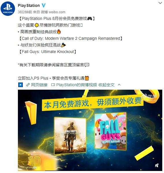The height and width of the screenshot is (173, 164).
Task: Click the 36分钟前 post timestamp
Action: pyautogui.click(x=25, y=12)
